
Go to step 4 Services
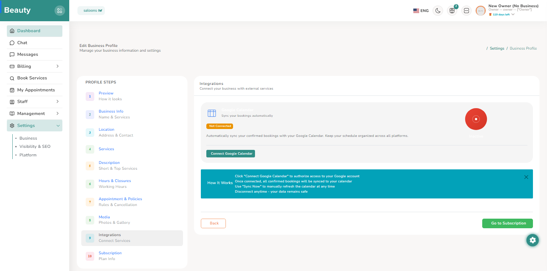click(132, 149)
